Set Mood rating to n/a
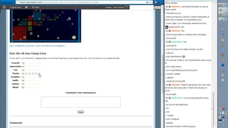The height and width of the screenshot is (128, 228). click(23, 87)
